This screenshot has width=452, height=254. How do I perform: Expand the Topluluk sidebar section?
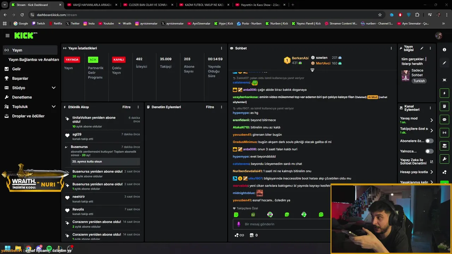54,107
